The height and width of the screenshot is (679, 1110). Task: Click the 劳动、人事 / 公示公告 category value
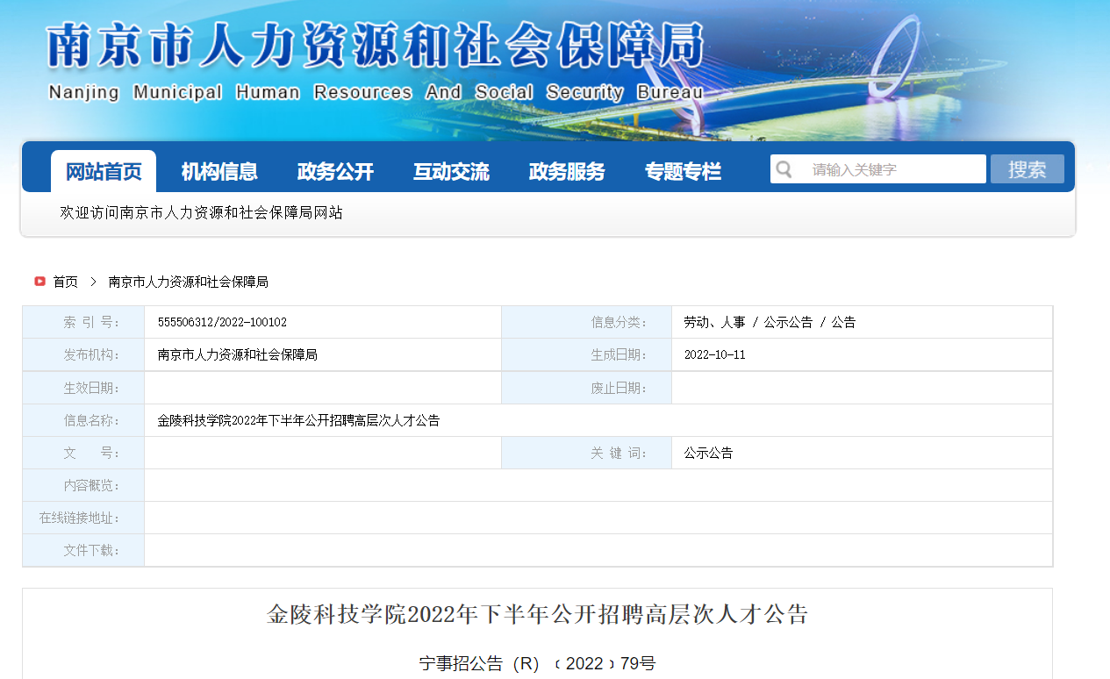click(x=769, y=322)
